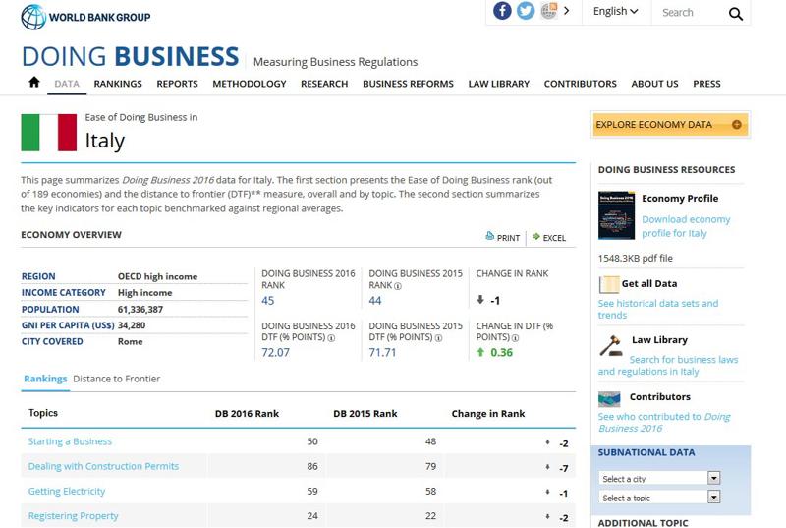Click the Italy economy profile book thumbnail

tap(616, 215)
